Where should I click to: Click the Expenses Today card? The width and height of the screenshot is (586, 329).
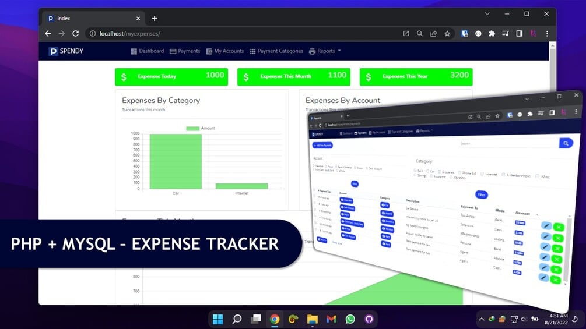(x=171, y=76)
